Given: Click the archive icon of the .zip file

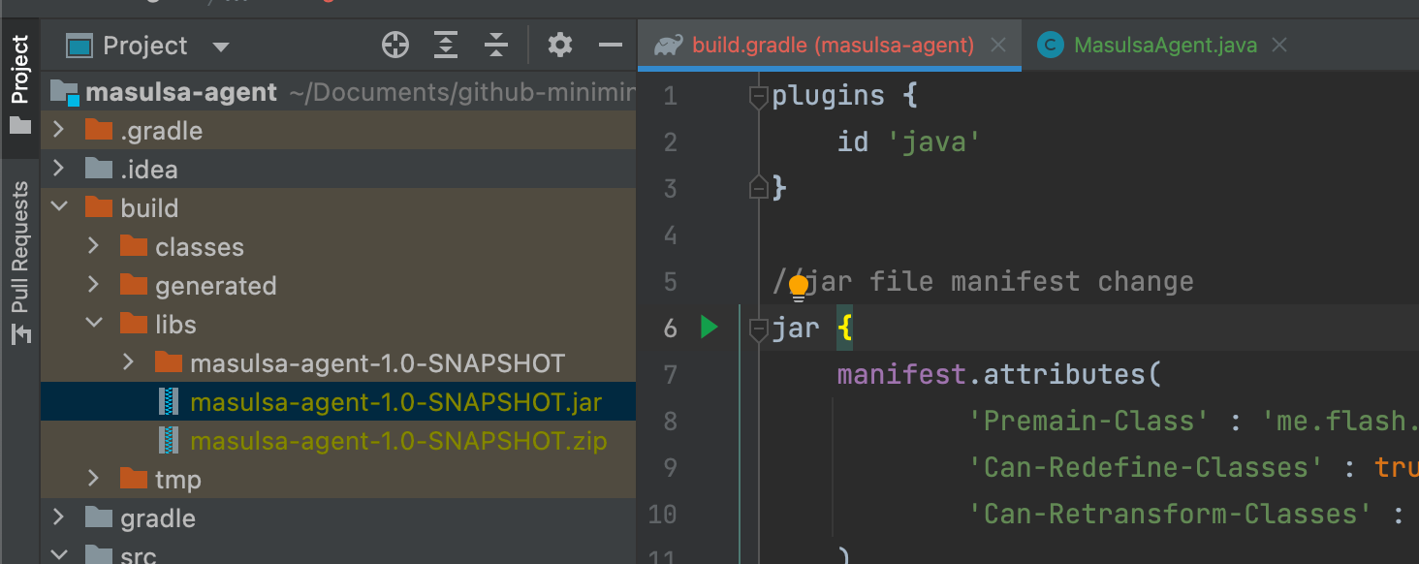Looking at the screenshot, I should 170,440.
